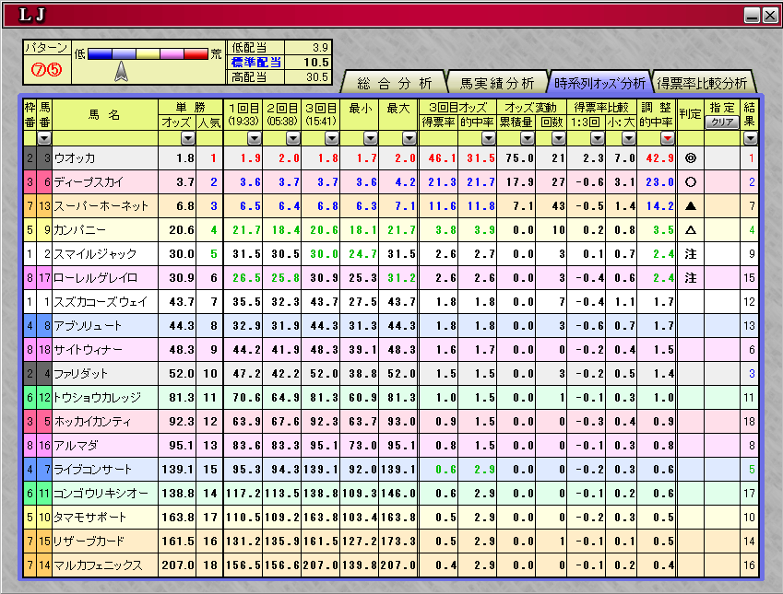The image size is (783, 594).
Task: Expand the 1:3回 column filter dropdown
Action: click(x=598, y=138)
